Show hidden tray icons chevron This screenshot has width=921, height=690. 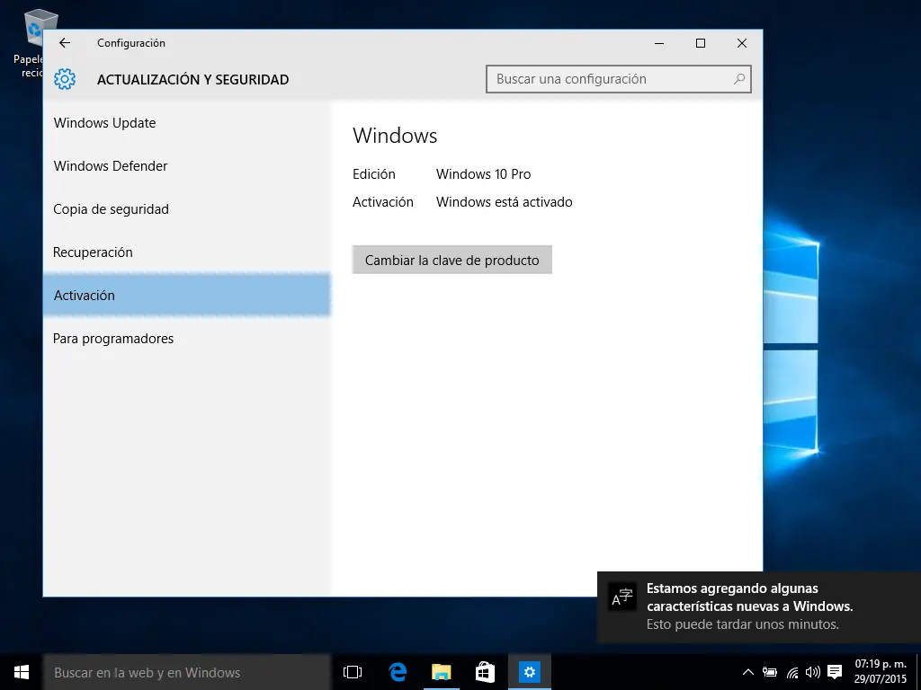tap(747, 672)
